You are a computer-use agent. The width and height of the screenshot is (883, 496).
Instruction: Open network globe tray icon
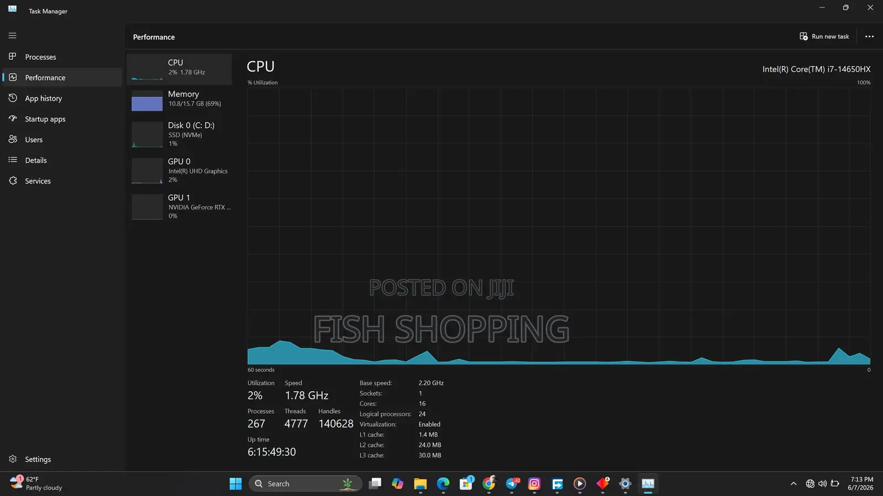tap(810, 484)
